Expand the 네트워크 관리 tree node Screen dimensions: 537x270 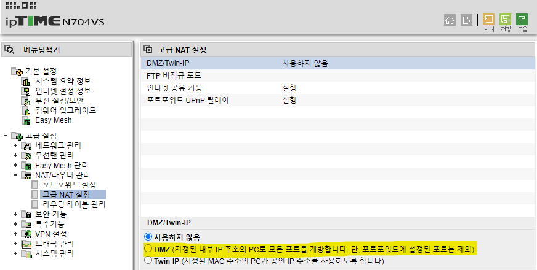(15, 145)
